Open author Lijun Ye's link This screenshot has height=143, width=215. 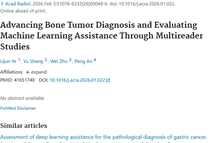click(x=8, y=61)
